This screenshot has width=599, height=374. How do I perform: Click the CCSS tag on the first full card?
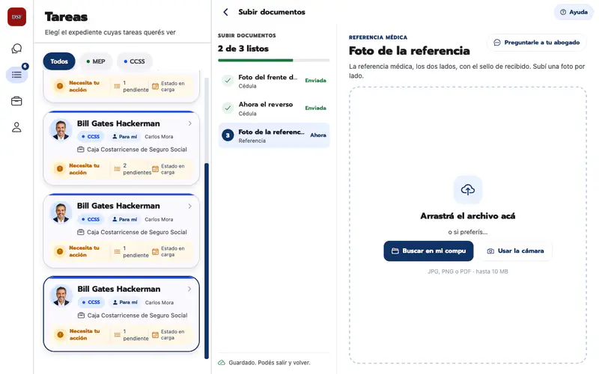(x=91, y=136)
